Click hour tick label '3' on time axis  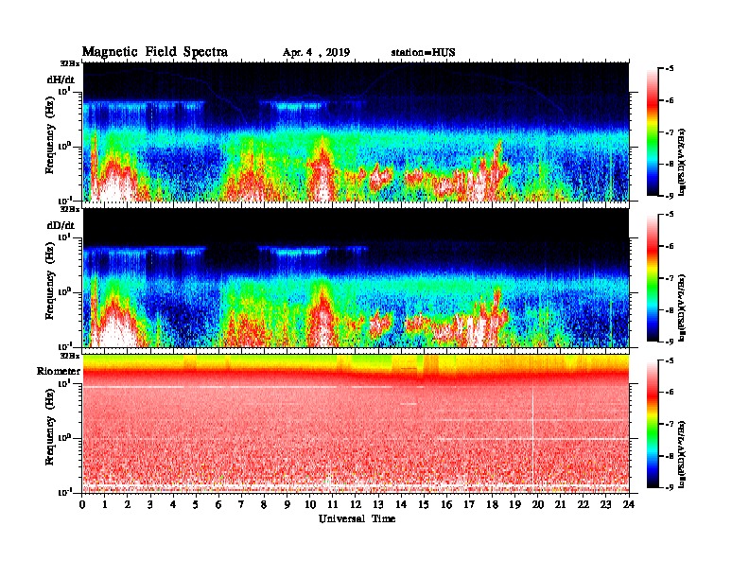[x=151, y=505]
